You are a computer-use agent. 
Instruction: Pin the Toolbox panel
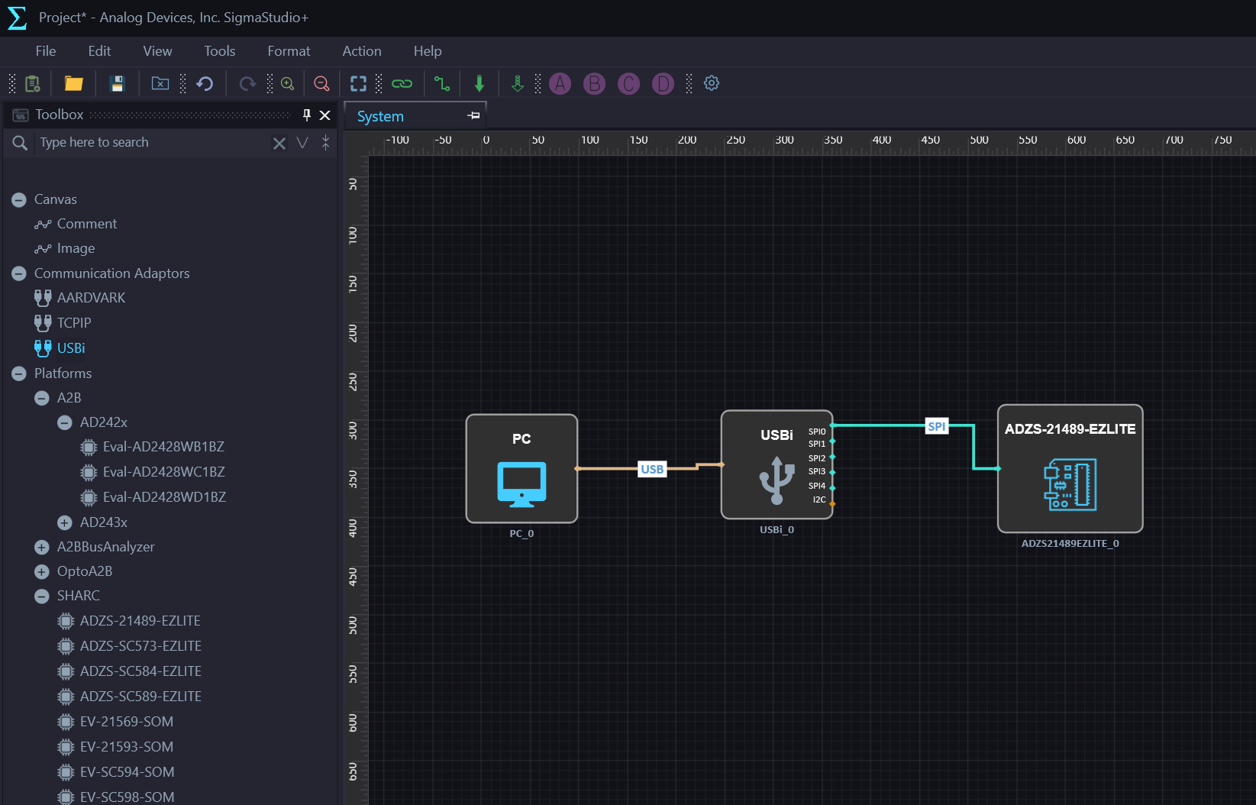click(306, 115)
